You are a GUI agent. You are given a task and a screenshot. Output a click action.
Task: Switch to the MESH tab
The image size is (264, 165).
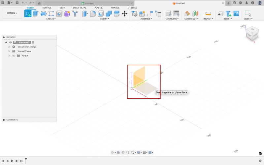point(62,8)
